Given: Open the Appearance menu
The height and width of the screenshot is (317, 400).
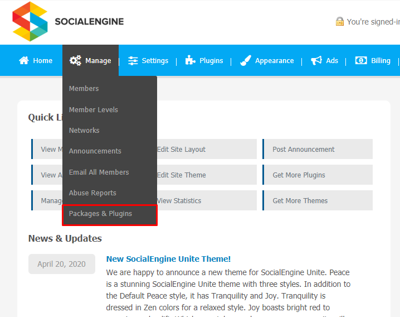Looking at the screenshot, I should (267, 61).
